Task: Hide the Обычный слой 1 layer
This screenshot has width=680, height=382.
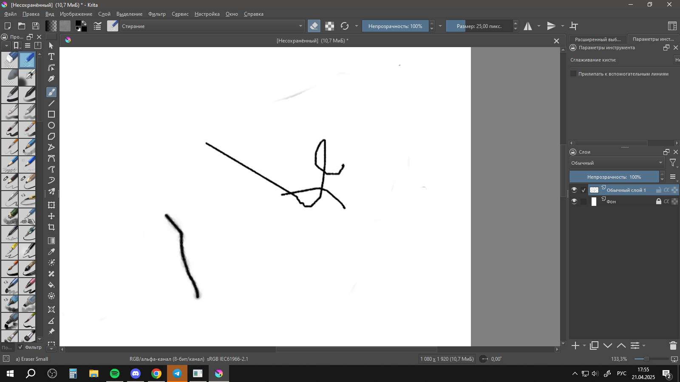Action: coord(574,190)
